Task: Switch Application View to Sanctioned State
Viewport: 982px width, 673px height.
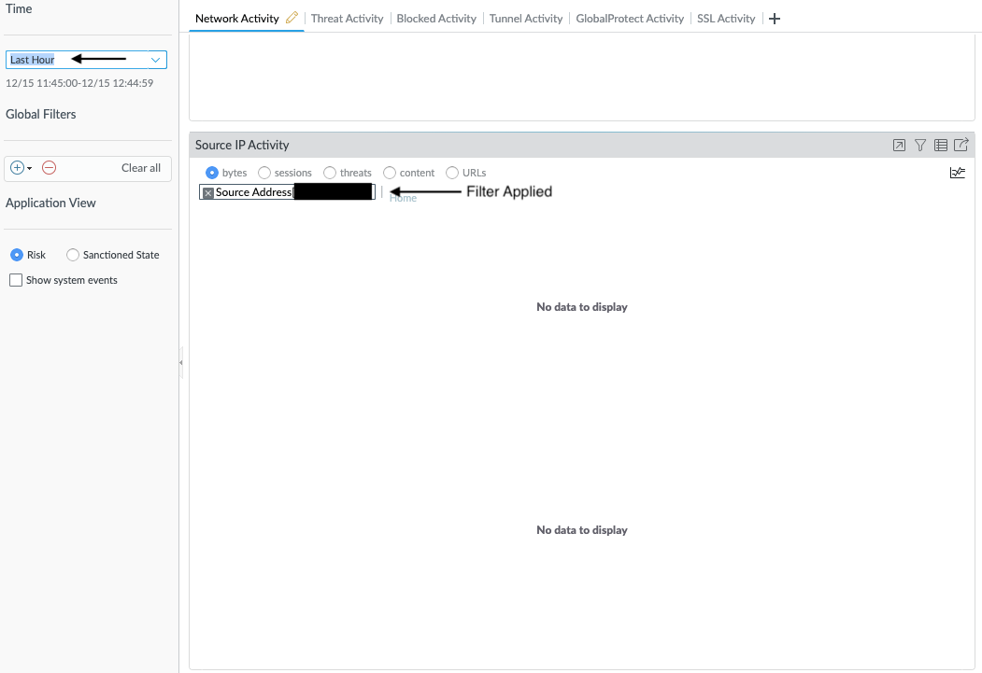Action: (72, 254)
